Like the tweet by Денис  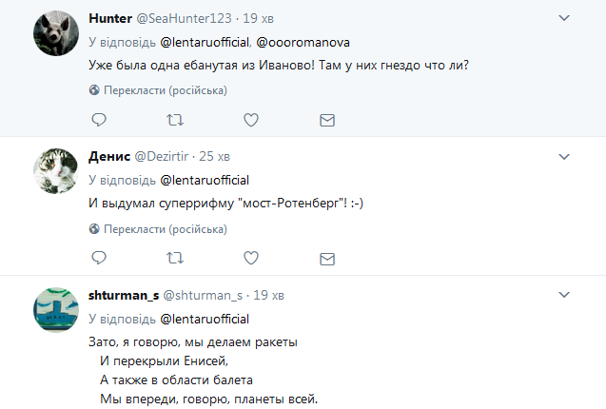coord(251,258)
